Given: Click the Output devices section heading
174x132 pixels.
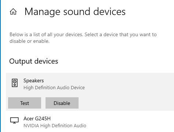Looking at the screenshot, I should 34,61.
